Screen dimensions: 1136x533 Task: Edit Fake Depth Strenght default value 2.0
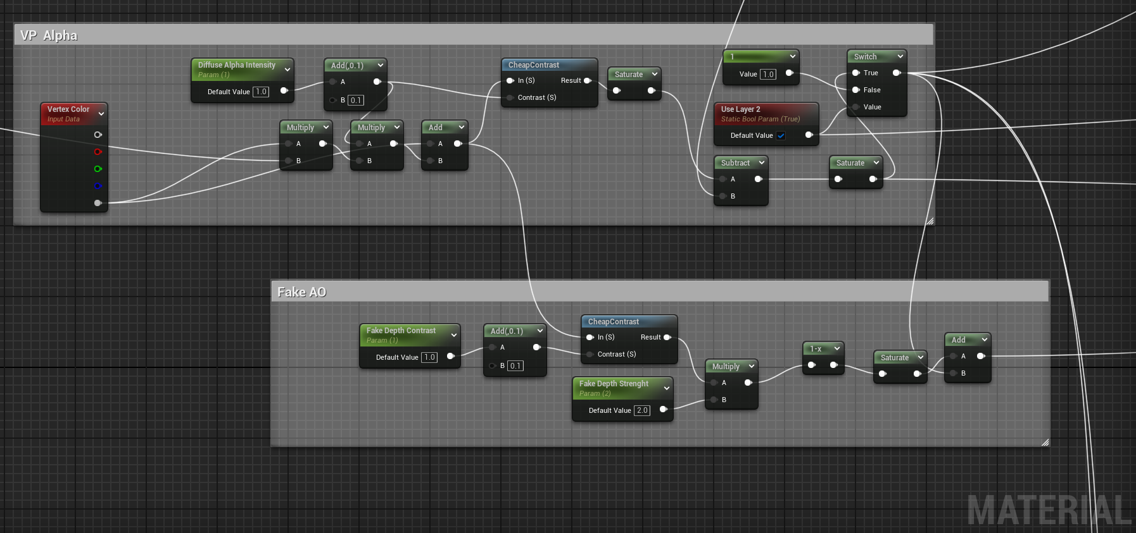pyautogui.click(x=642, y=410)
